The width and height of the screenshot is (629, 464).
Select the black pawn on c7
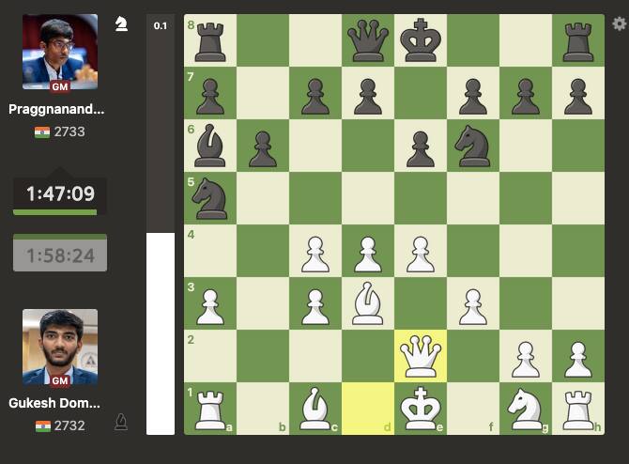pyautogui.click(x=315, y=97)
